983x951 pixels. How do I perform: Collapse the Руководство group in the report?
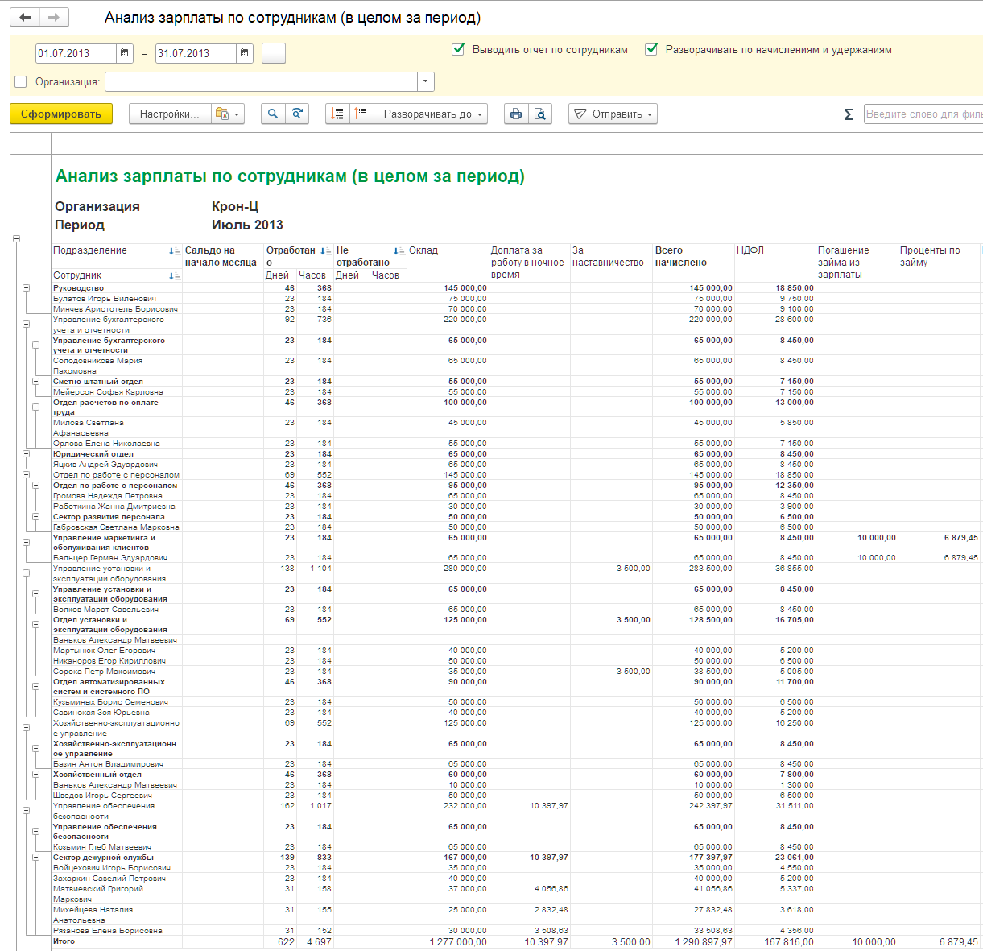point(26,287)
